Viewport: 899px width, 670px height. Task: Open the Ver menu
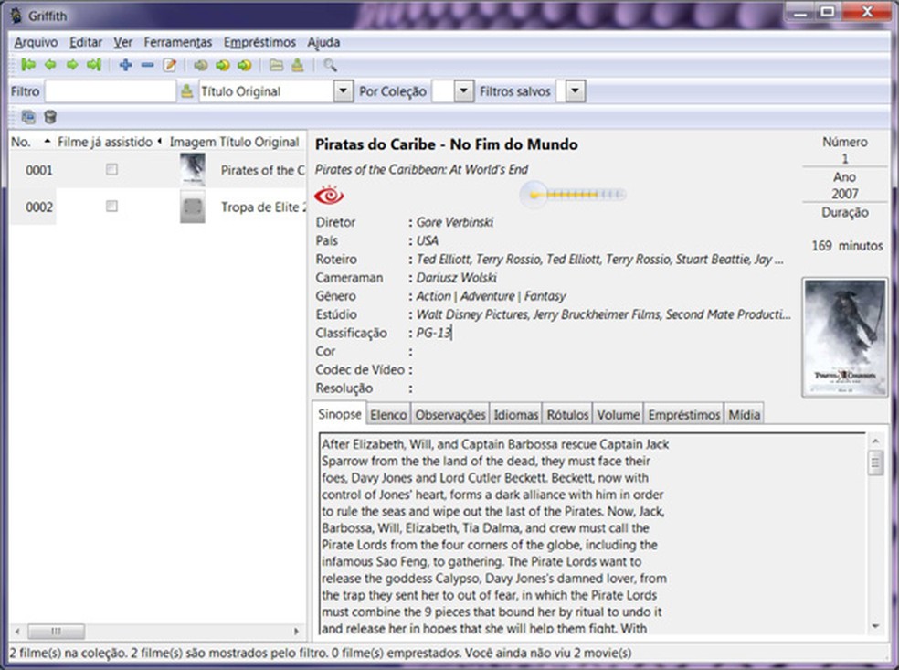122,42
